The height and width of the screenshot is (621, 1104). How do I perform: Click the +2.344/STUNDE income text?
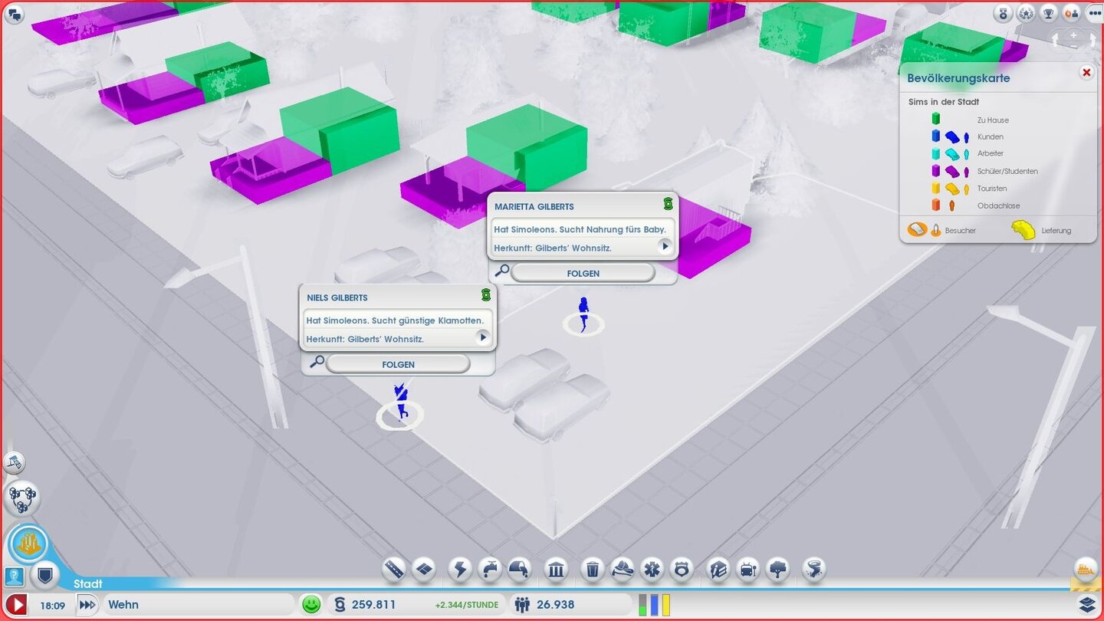[x=466, y=605]
